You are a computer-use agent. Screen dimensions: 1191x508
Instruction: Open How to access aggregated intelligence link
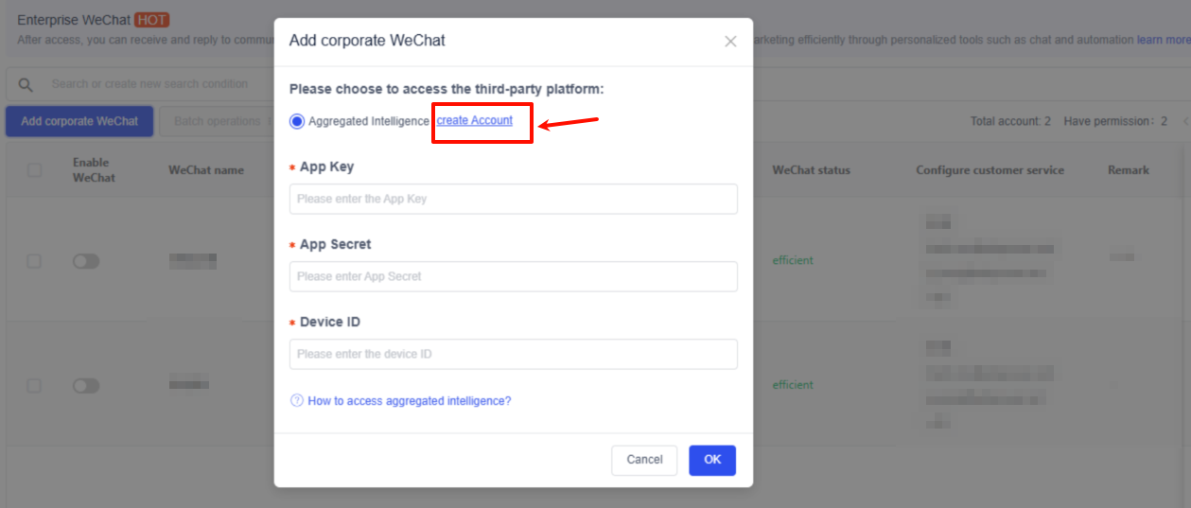tap(409, 401)
